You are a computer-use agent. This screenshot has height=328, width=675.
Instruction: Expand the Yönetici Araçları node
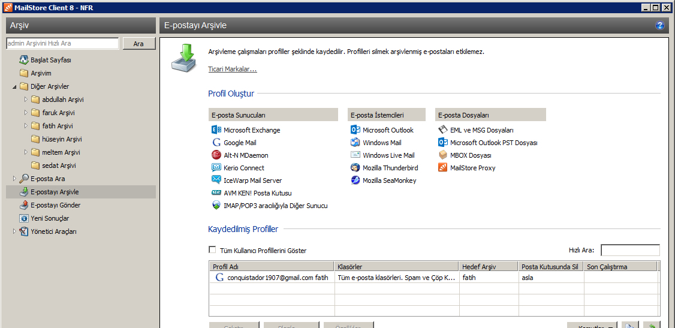(14, 231)
